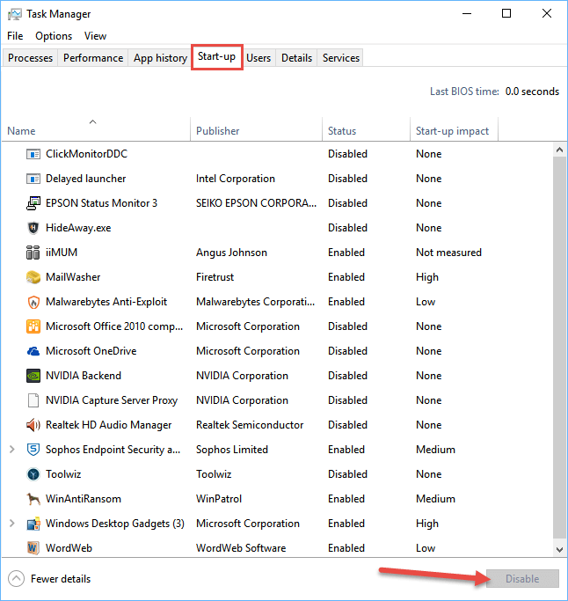The width and height of the screenshot is (568, 601).
Task: Click the scrollbar up arrow
Action: tap(559, 150)
